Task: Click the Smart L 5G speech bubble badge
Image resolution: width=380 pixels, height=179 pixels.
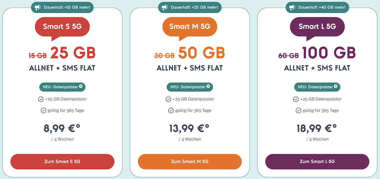Action: tap(317, 27)
